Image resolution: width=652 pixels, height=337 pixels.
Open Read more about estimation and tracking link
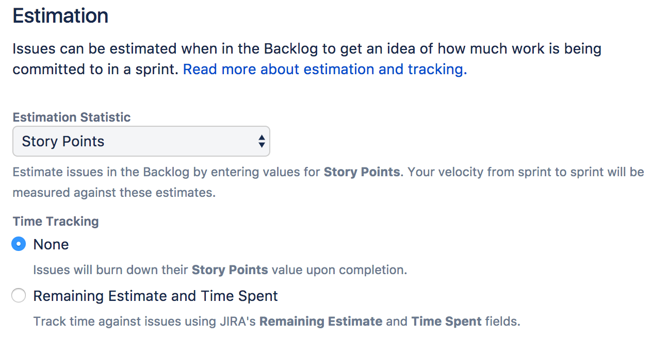pos(325,69)
